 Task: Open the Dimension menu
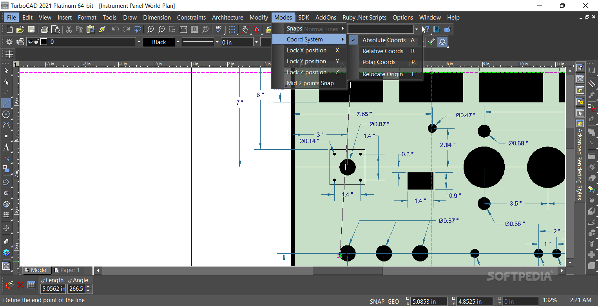click(157, 17)
